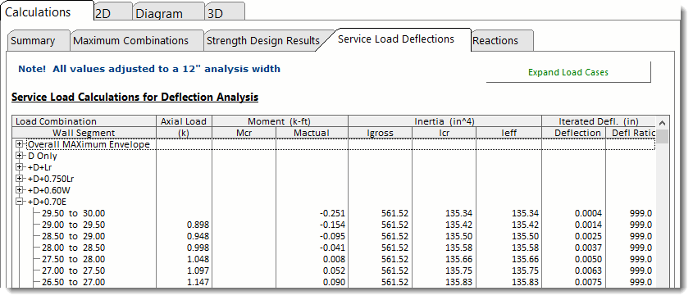The width and height of the screenshot is (693, 300).
Task: Click the vertical scrollbar thumb
Action: coord(662,137)
